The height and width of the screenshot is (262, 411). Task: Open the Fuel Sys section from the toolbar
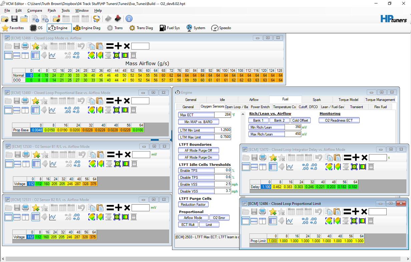coord(169,28)
